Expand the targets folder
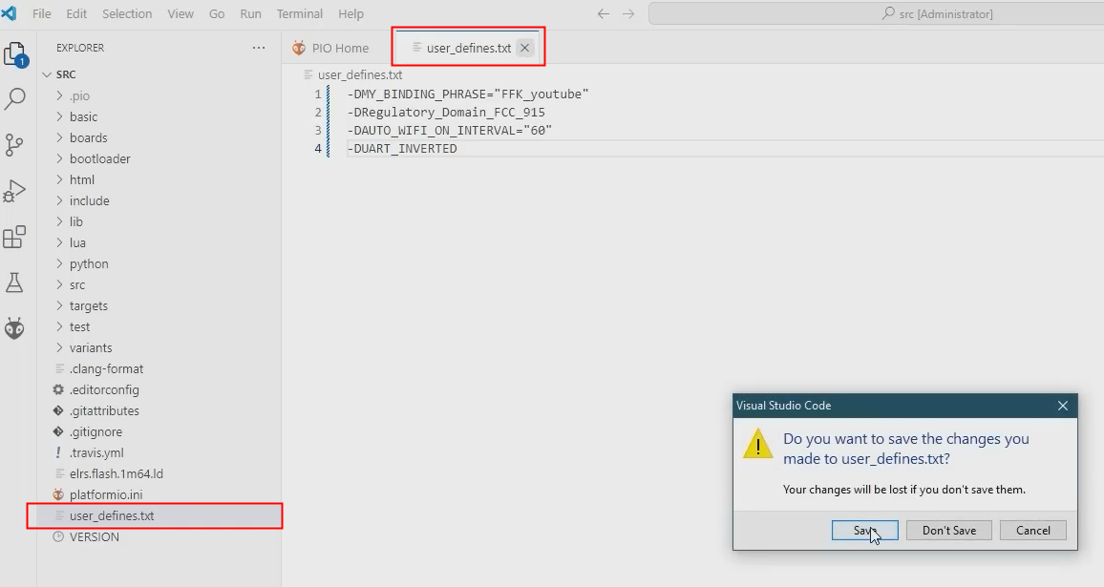1104x587 pixels. point(88,305)
